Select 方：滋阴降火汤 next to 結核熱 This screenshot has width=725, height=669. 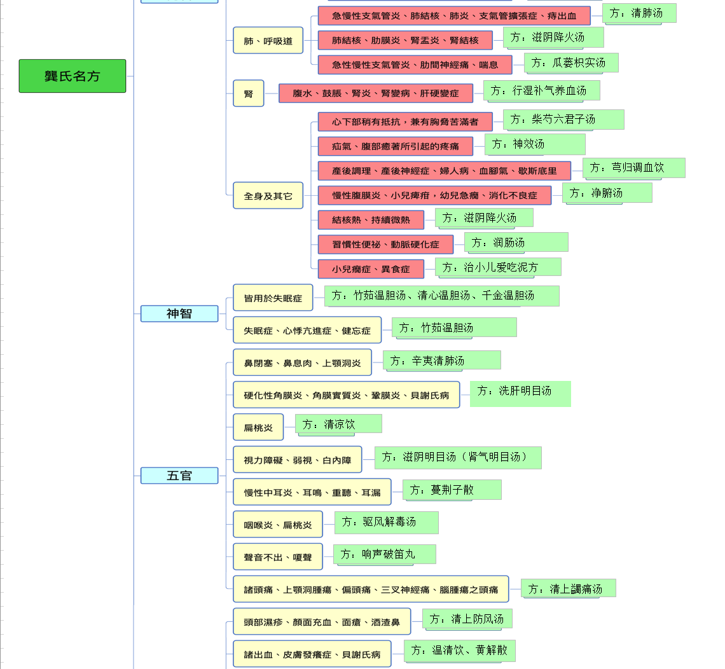point(484,217)
